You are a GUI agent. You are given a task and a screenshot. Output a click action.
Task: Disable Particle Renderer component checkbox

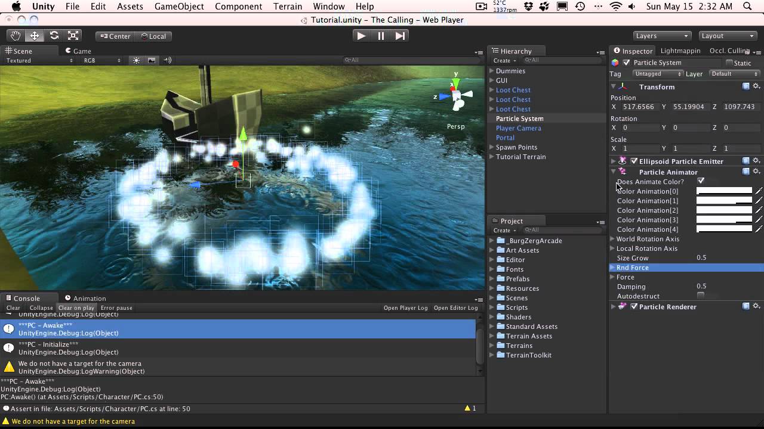[634, 306]
